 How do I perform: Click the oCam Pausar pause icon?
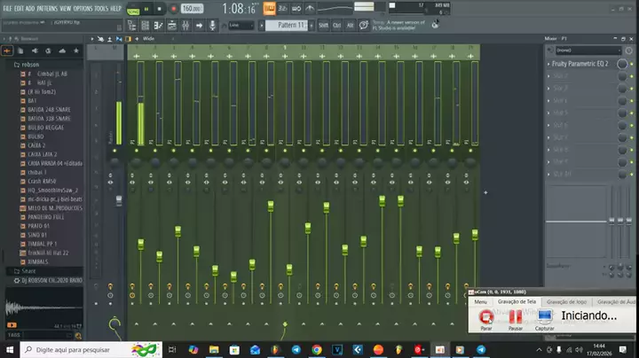click(x=515, y=316)
